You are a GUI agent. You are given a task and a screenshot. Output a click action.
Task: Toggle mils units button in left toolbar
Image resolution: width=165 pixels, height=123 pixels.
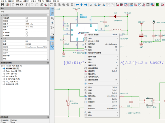click(x=52, y=18)
